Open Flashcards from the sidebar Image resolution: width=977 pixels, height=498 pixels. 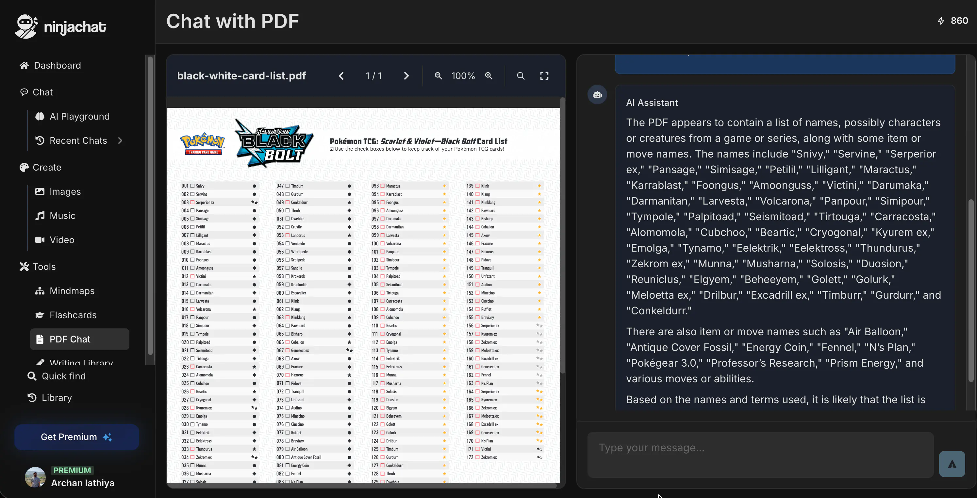point(73,315)
